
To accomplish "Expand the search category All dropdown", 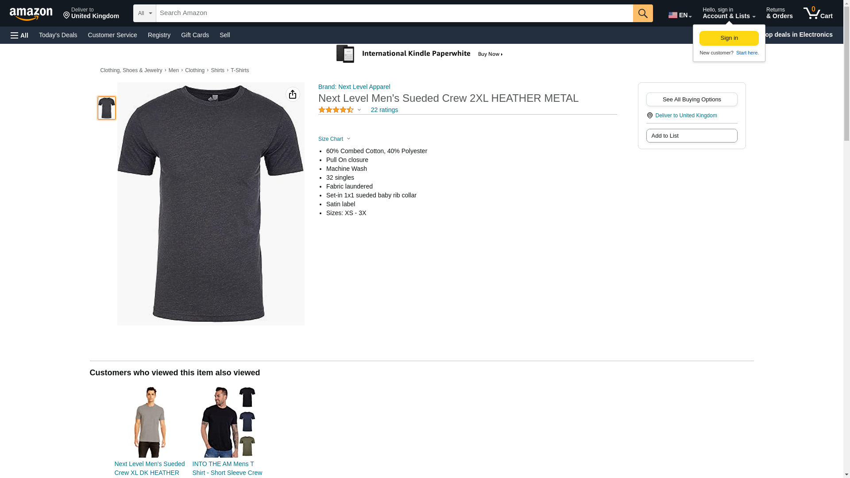I will click(x=144, y=13).
